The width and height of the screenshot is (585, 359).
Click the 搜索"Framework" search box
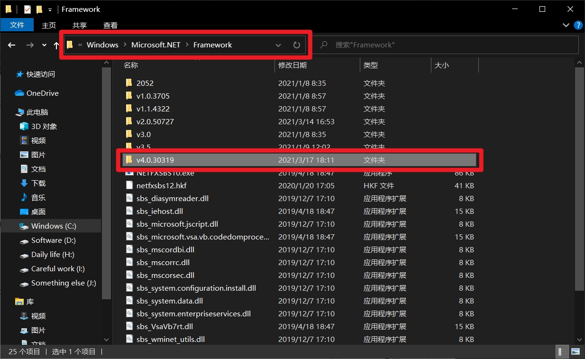pyautogui.click(x=447, y=45)
